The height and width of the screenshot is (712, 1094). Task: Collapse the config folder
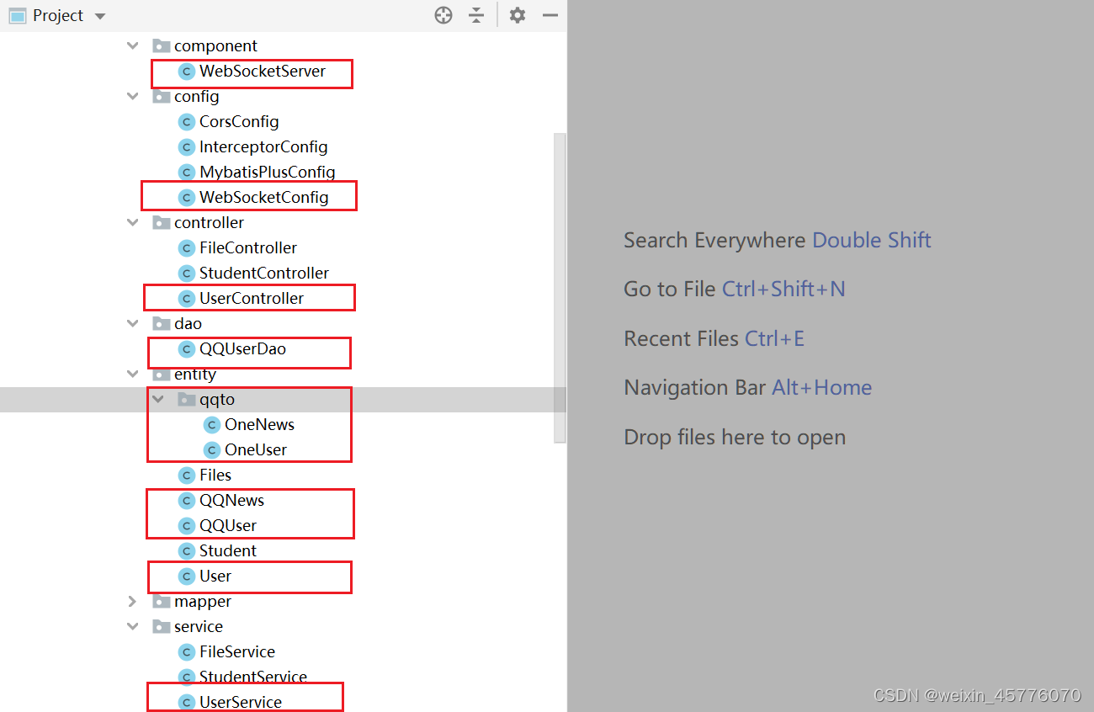tap(132, 97)
